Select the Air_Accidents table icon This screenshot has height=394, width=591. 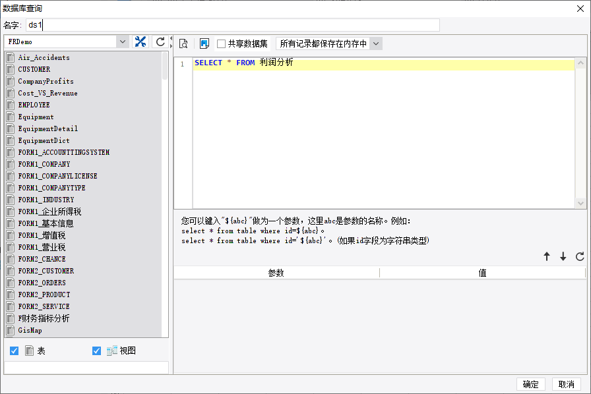[x=11, y=57]
